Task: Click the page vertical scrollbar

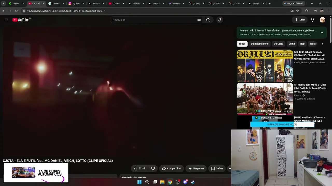Action: [x=330, y=31]
